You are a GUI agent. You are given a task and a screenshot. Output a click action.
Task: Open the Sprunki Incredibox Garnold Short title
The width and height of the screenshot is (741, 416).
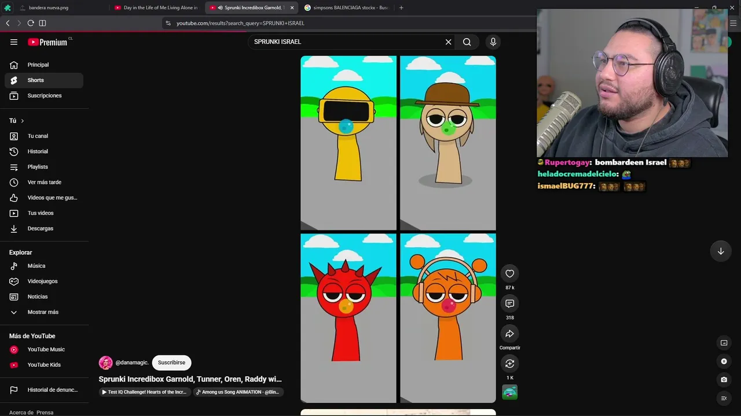click(x=190, y=379)
